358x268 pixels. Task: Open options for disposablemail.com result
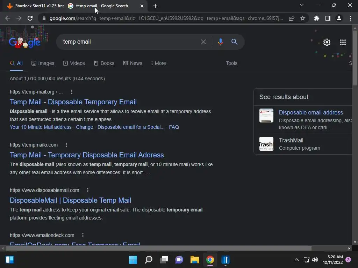coord(88,190)
